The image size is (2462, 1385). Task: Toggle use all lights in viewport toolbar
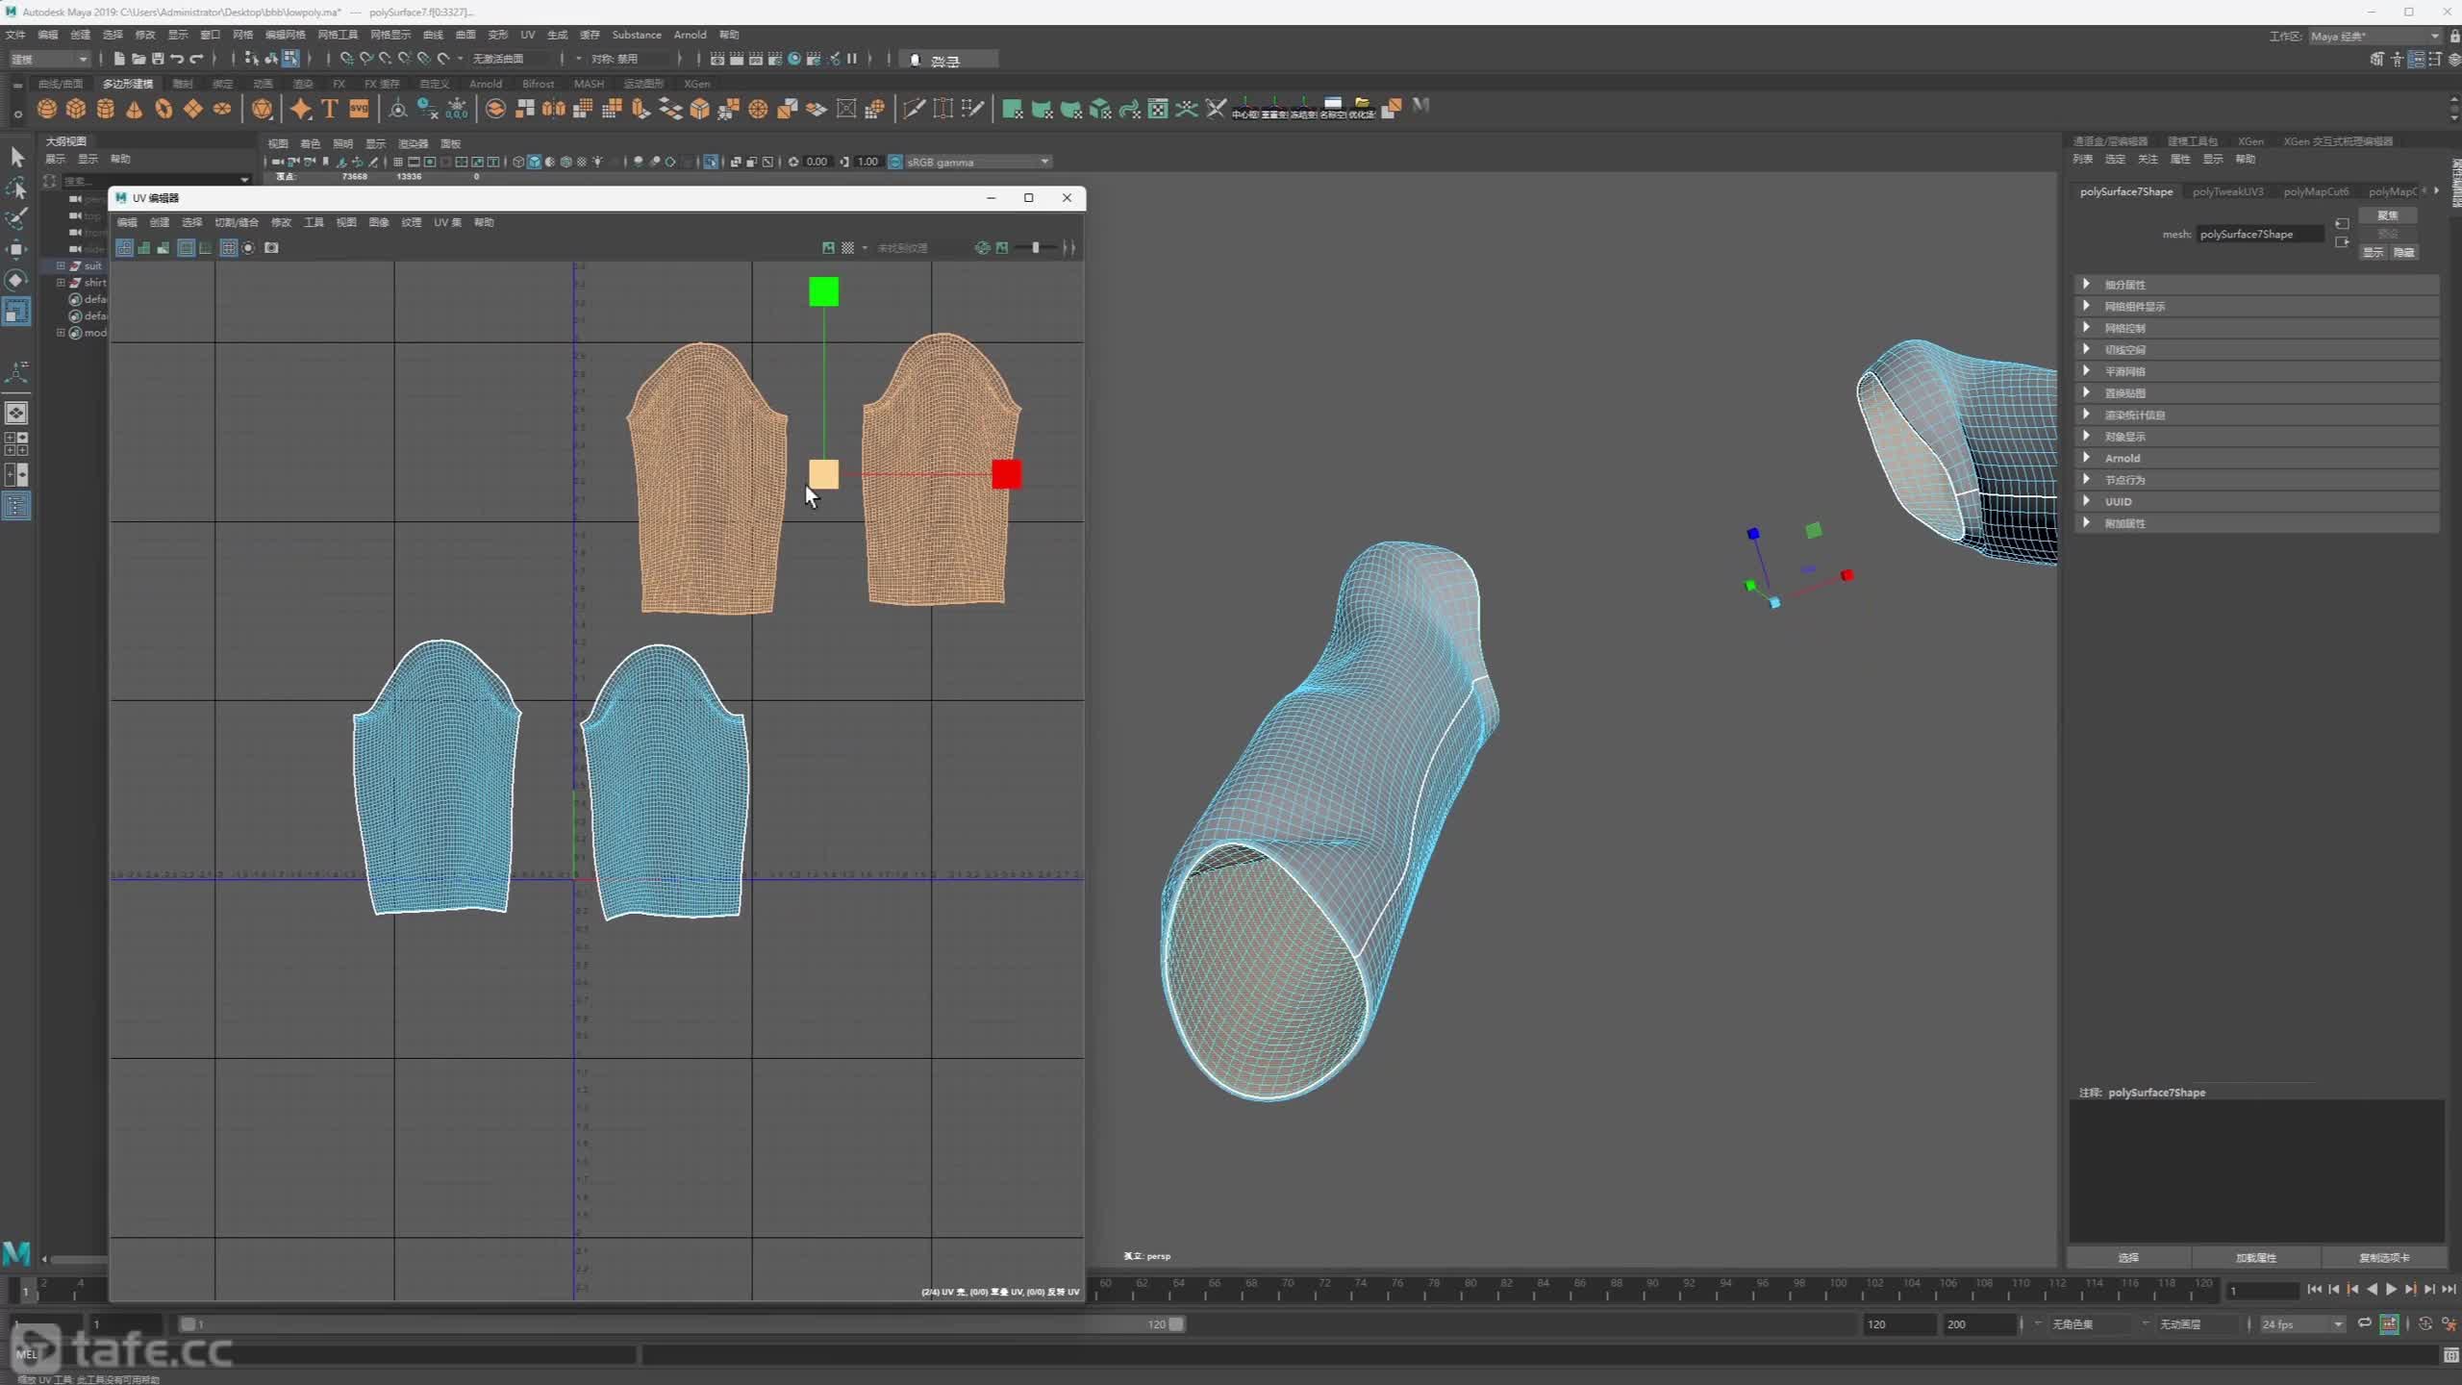click(597, 162)
